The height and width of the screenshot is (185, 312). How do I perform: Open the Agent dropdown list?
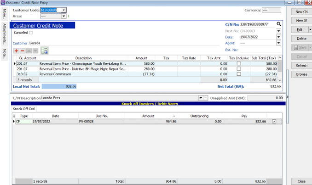click(278, 43)
